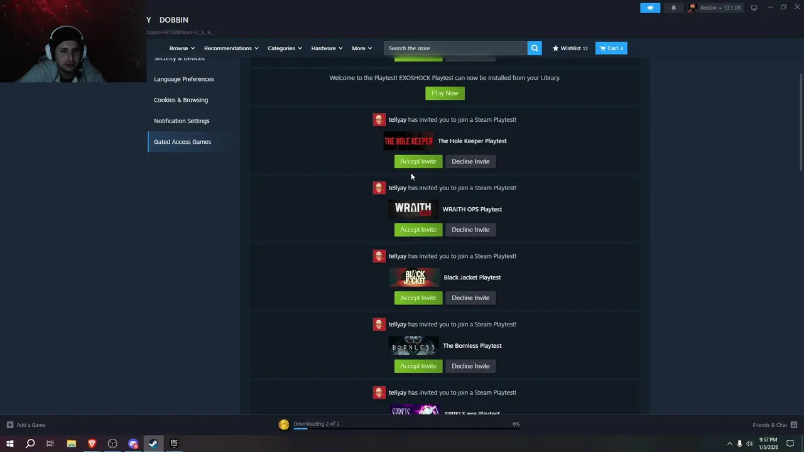Screen dimensions: 804x452
Task: Open the Windows Start menu
Action: pyautogui.click(x=10, y=444)
